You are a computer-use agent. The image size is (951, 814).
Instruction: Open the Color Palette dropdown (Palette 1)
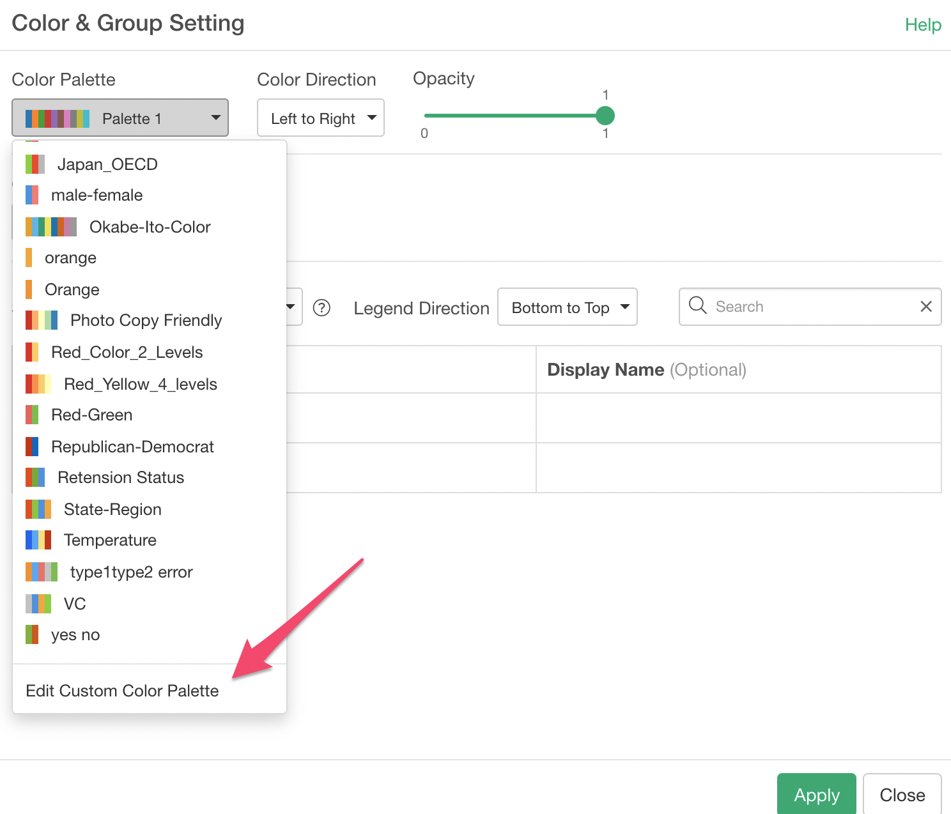coord(120,118)
